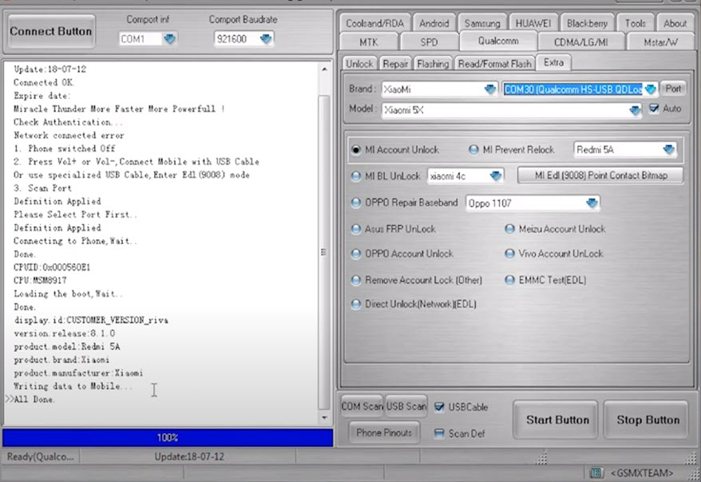This screenshot has height=482, width=701.
Task: Switch to the HUAWEI tab
Action: 533,23
